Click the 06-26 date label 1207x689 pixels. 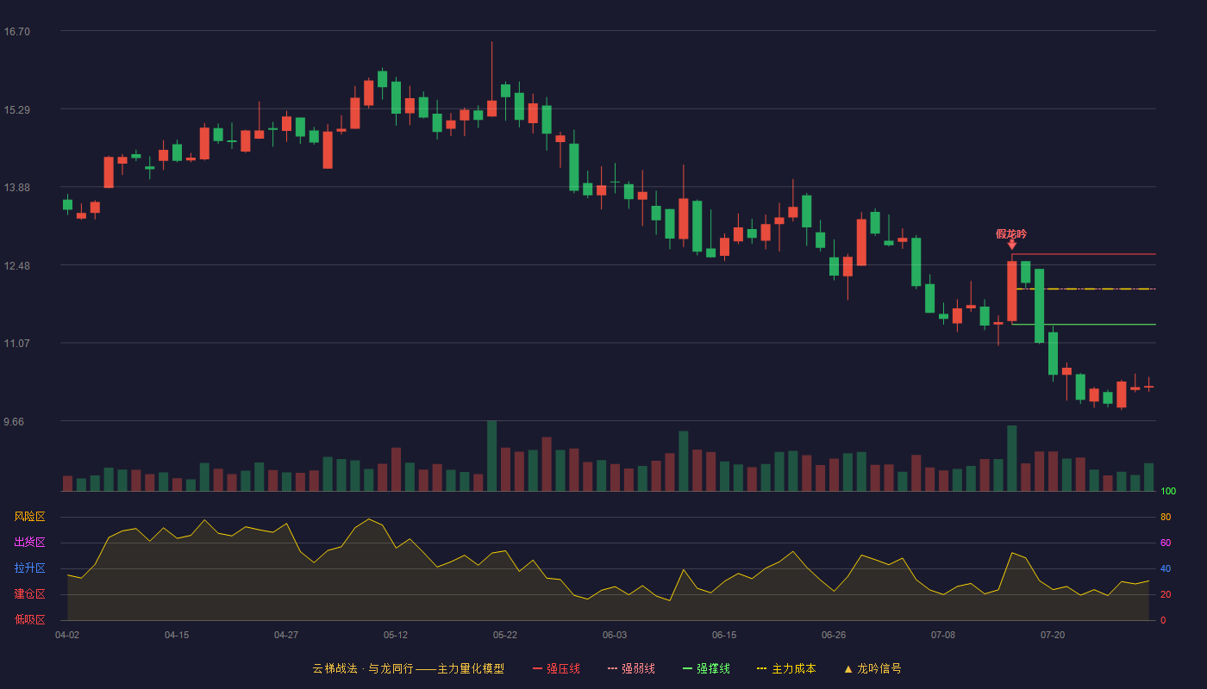834,635
